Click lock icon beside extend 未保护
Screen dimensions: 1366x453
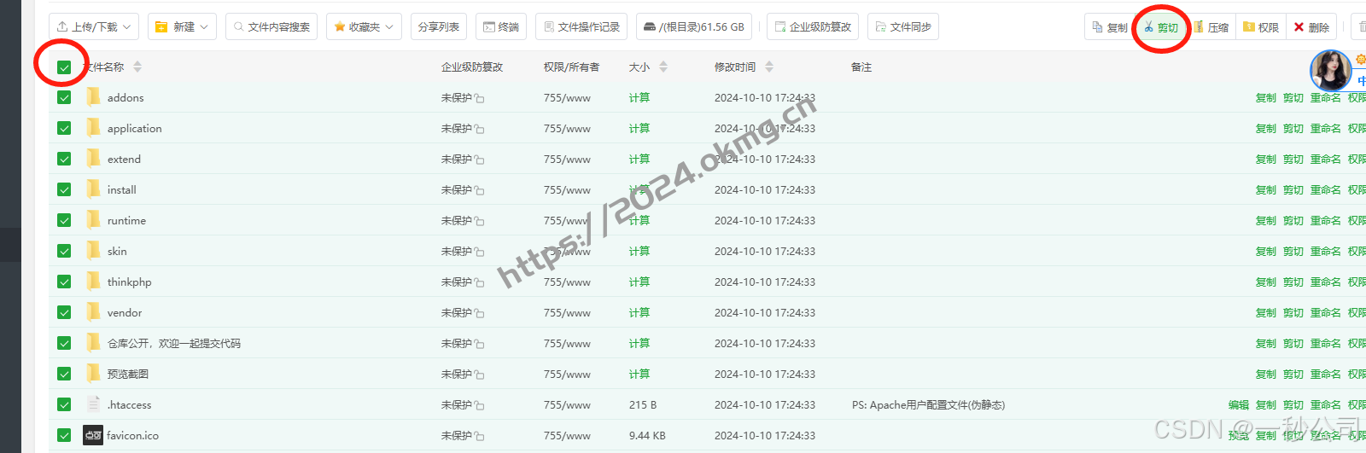[480, 160]
